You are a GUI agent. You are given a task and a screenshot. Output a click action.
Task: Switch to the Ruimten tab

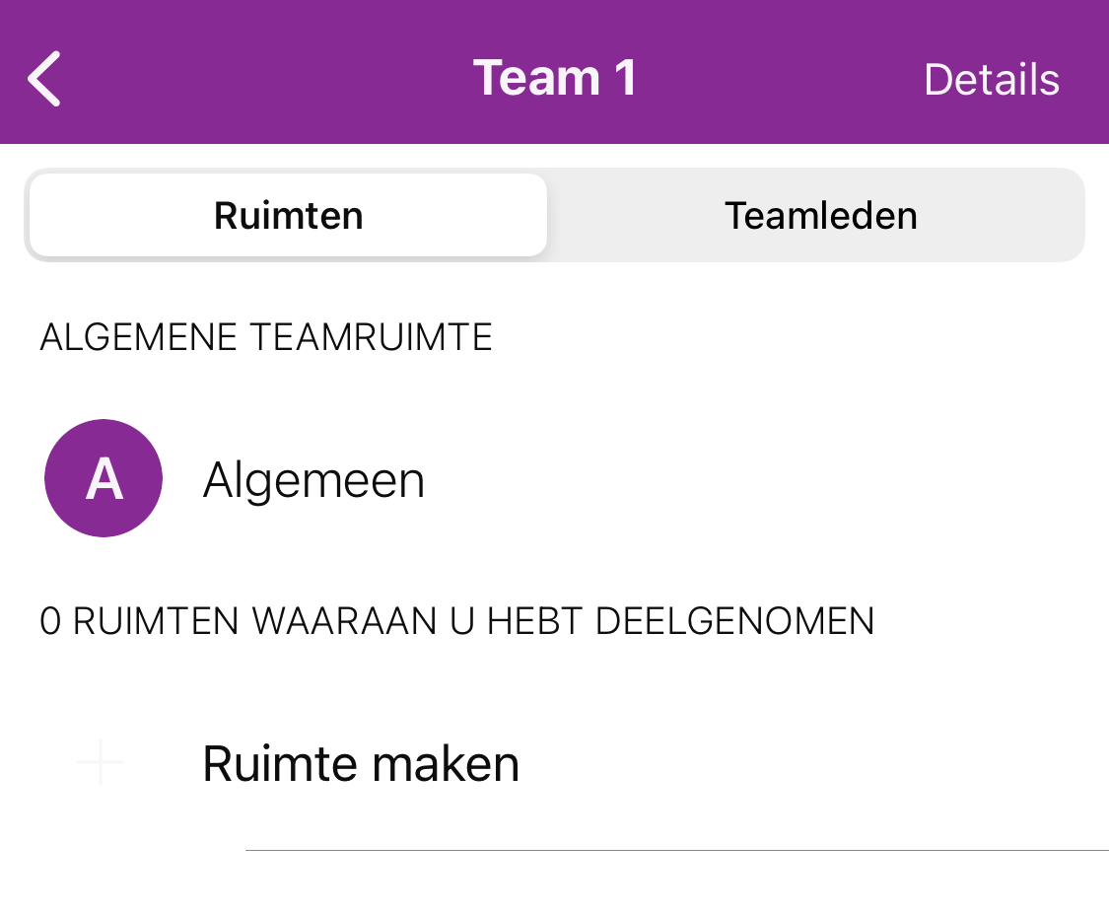288,215
